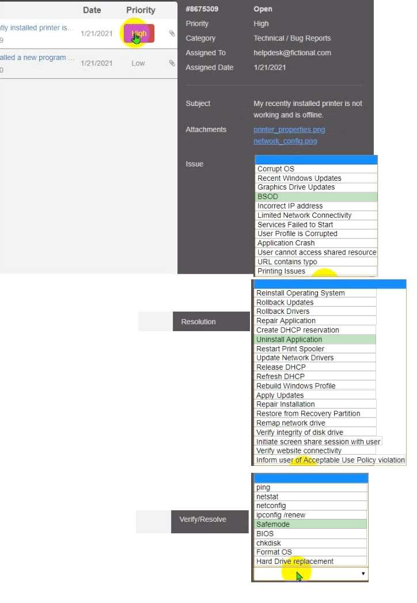Sort tickets by the Priority column header
Viewport: 417px width, 603px height.
141,10
